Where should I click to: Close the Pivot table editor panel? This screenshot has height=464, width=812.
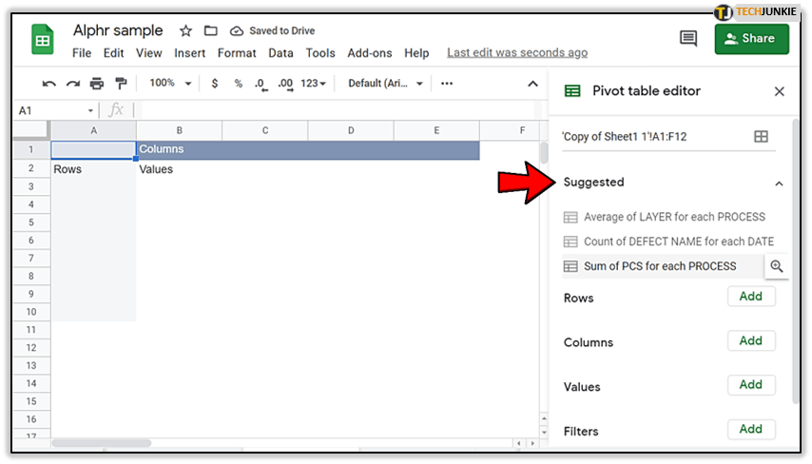780,91
